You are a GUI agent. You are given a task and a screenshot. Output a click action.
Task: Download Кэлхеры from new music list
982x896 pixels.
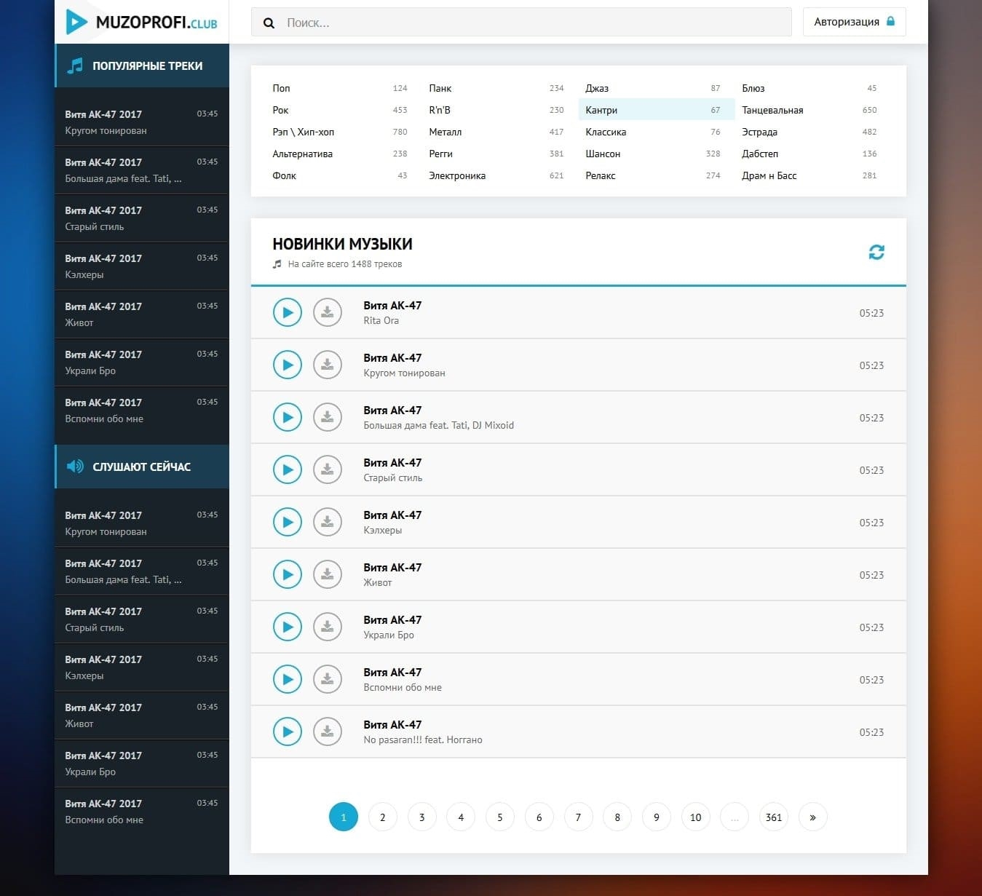[328, 523]
